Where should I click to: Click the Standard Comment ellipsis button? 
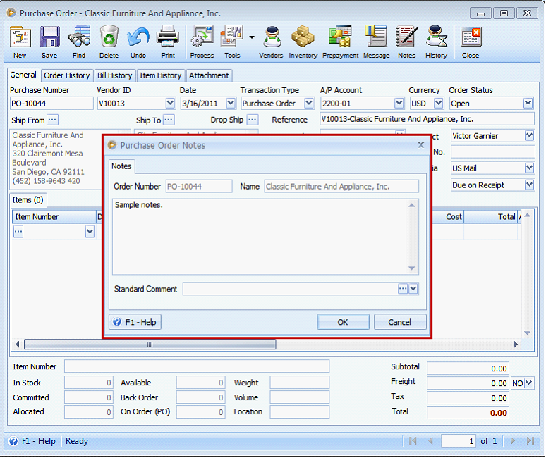click(403, 289)
